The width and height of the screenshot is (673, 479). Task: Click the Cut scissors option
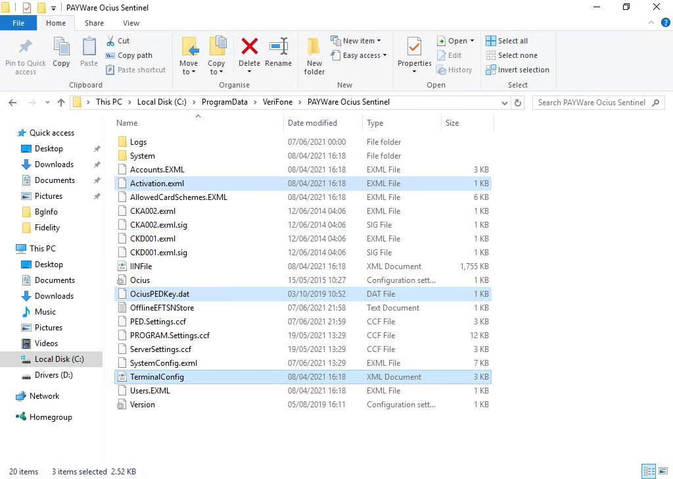(118, 41)
